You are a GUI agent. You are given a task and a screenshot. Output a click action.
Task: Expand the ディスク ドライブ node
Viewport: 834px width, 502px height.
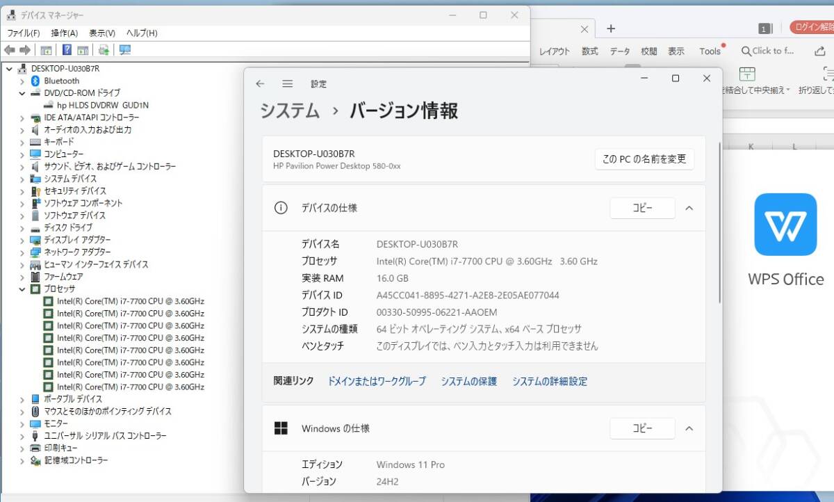[22, 227]
